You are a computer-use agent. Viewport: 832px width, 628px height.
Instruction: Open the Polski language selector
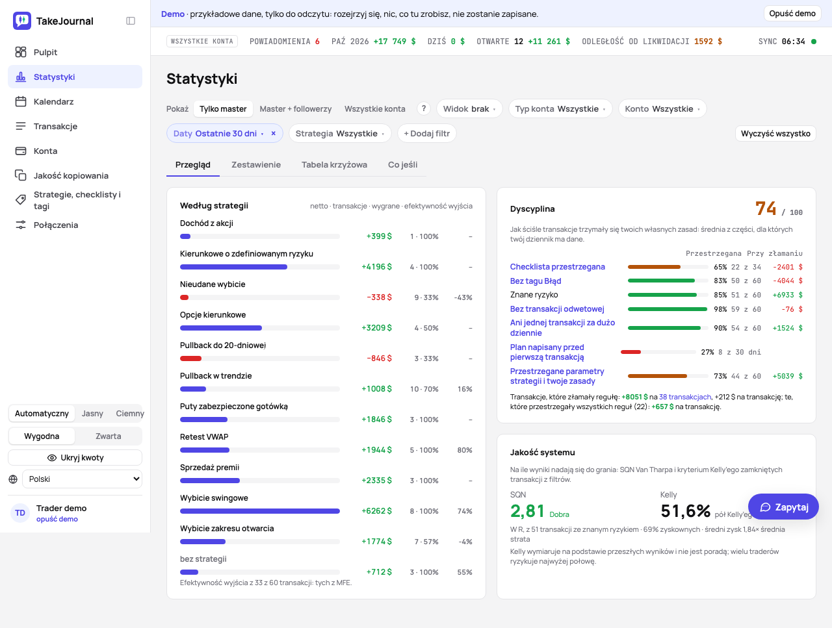83,479
